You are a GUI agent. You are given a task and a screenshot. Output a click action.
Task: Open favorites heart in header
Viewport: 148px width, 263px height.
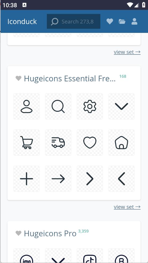tap(110, 21)
